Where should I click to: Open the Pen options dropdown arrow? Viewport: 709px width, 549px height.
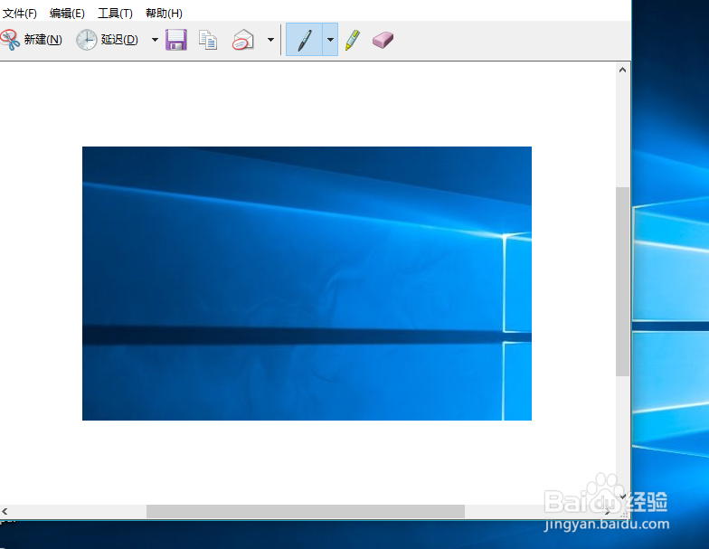point(330,40)
